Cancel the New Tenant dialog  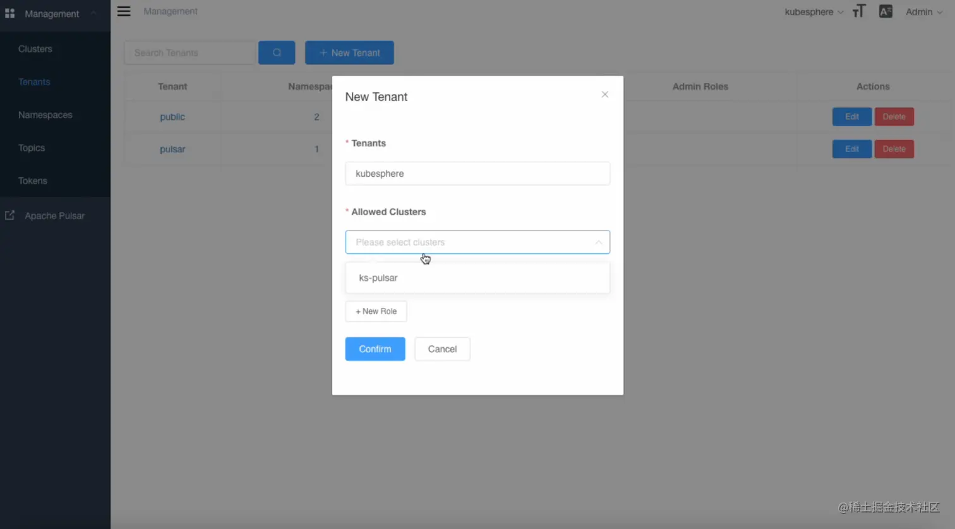pos(442,349)
